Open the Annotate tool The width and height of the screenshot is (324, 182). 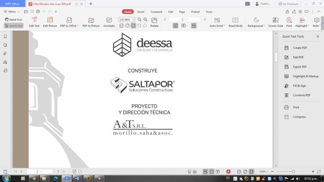tap(109, 22)
